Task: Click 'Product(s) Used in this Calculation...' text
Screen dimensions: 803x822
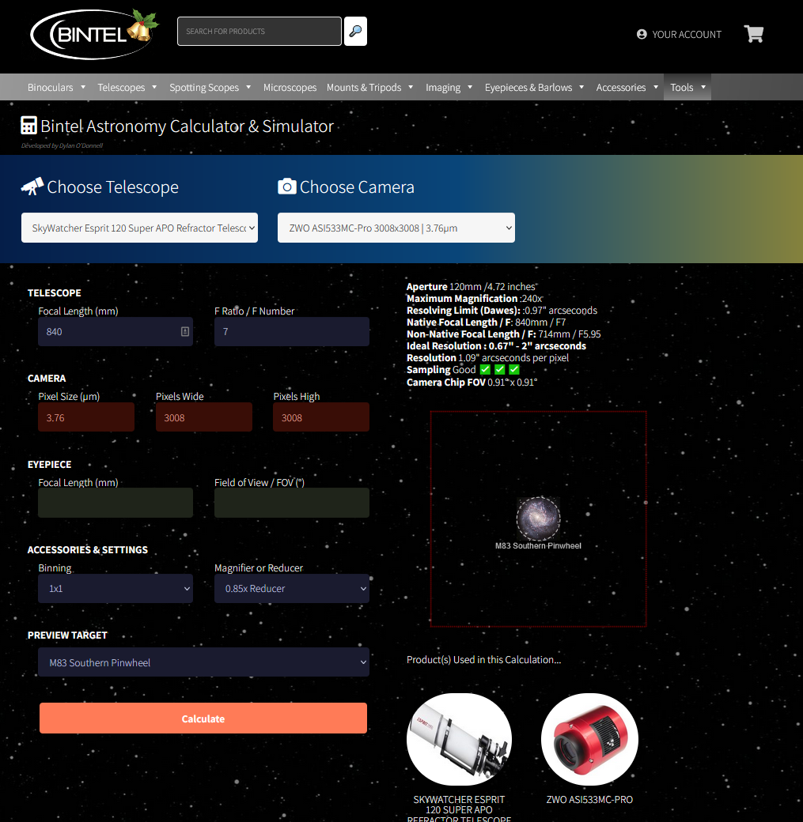Action: click(x=484, y=659)
